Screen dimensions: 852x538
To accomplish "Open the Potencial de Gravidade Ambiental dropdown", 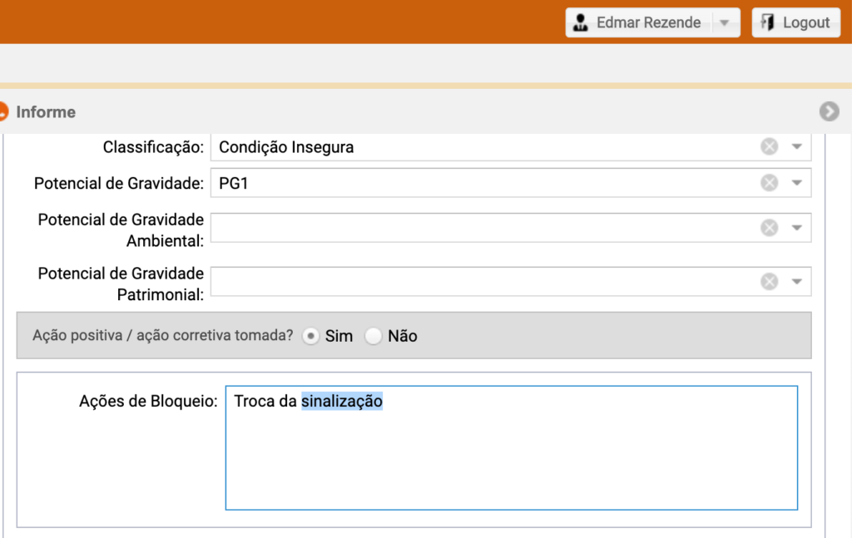I will coord(796,228).
